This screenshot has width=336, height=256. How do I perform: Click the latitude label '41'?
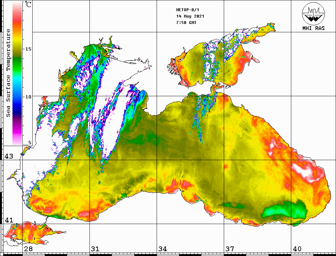coord(9,220)
